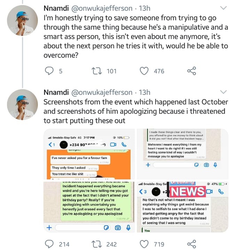Image resolution: width=235 pixels, height=250 pixels.
Task: Open Nnamdi's name on the second tweet
Action: (x=56, y=92)
